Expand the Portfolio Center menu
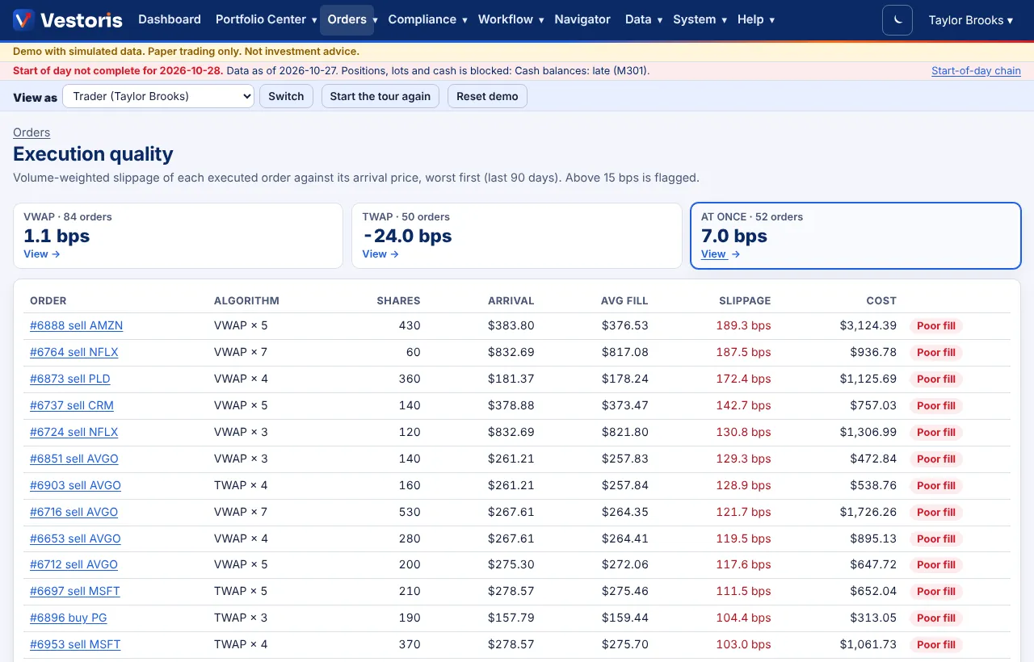1034x662 pixels. coord(267,19)
